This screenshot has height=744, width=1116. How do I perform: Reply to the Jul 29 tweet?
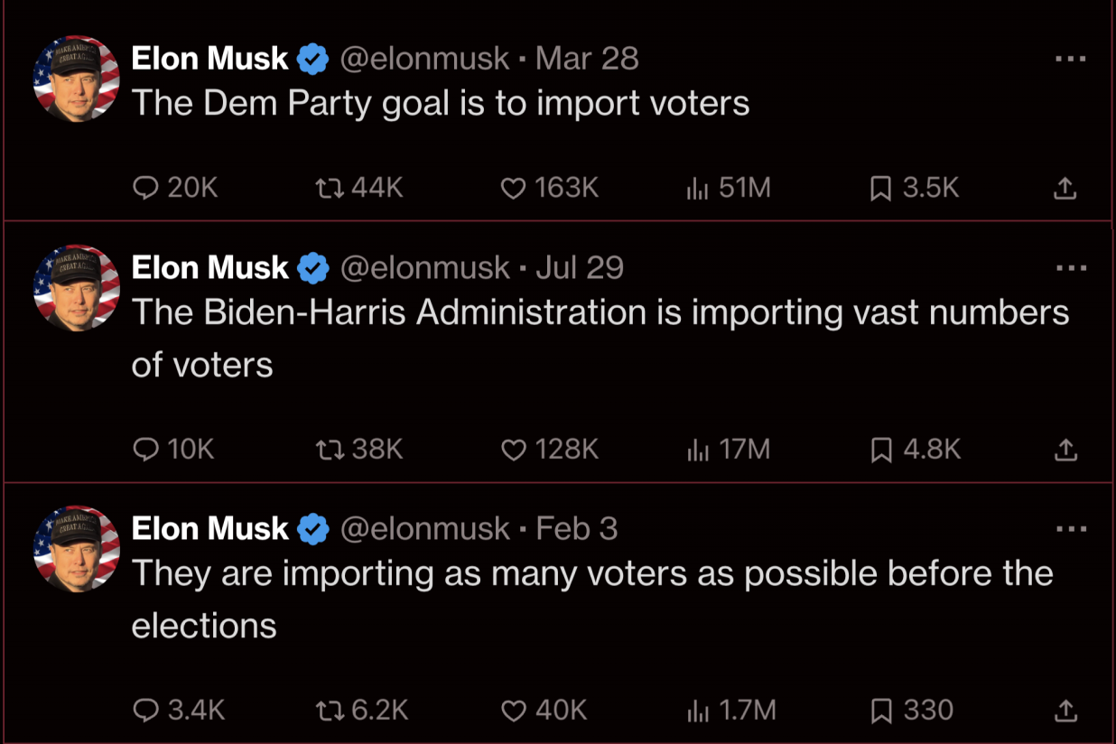[x=146, y=449]
